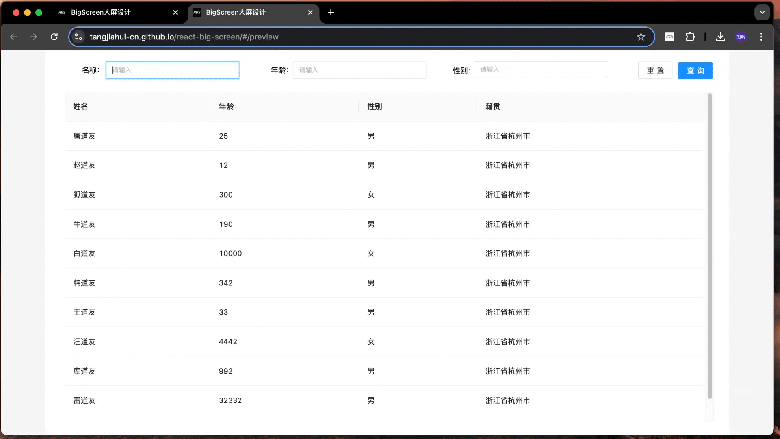Click inside the 名称 input field
This screenshot has width=780, height=439.
coord(172,70)
